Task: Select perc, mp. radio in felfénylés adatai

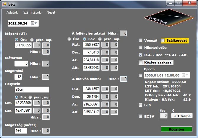Action: click(100, 39)
